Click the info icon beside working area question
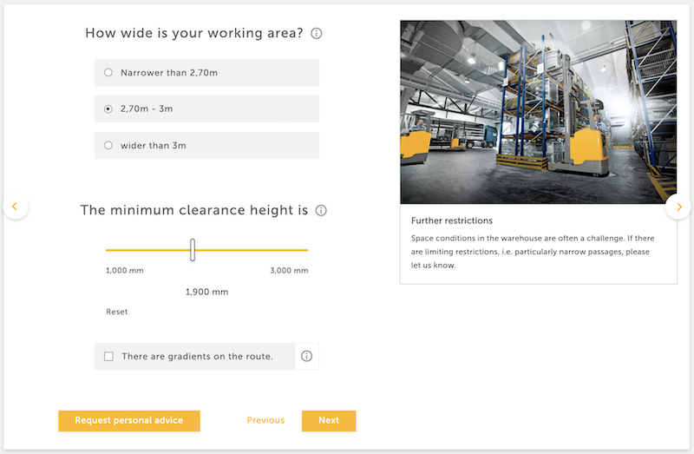The width and height of the screenshot is (694, 454). tap(317, 34)
